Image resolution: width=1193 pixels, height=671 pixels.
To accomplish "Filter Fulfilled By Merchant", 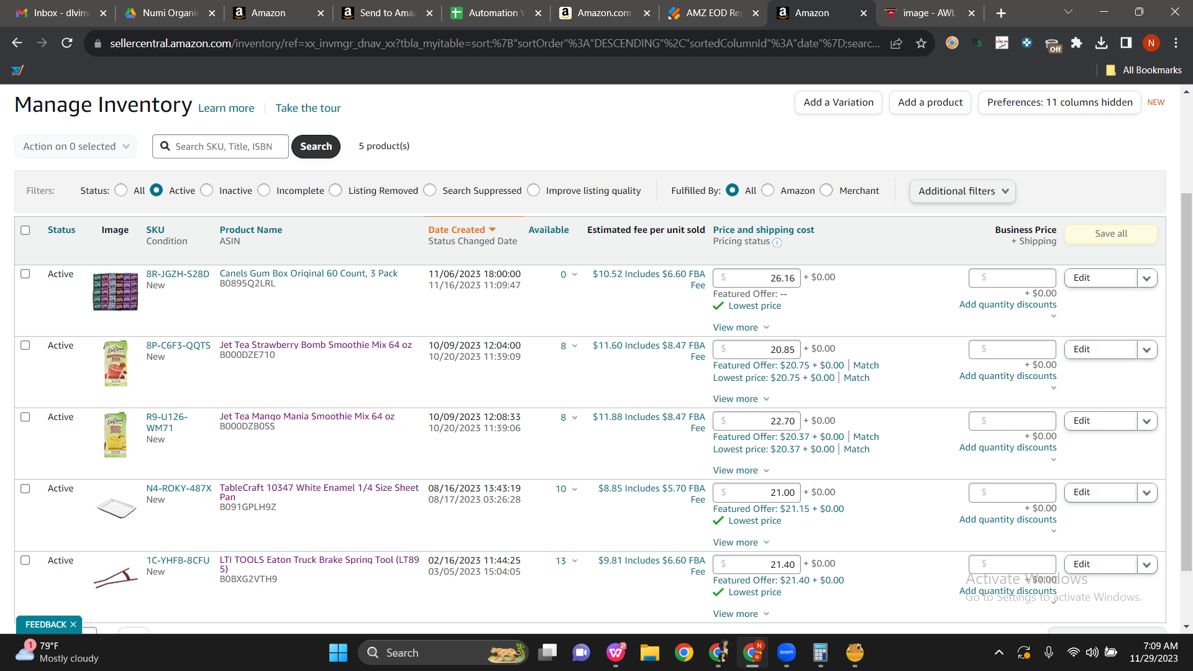I will 826,190.
